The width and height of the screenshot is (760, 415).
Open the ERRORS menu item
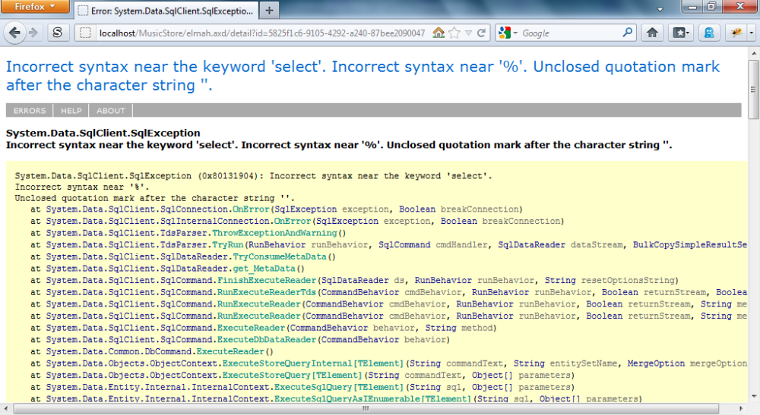(x=30, y=111)
